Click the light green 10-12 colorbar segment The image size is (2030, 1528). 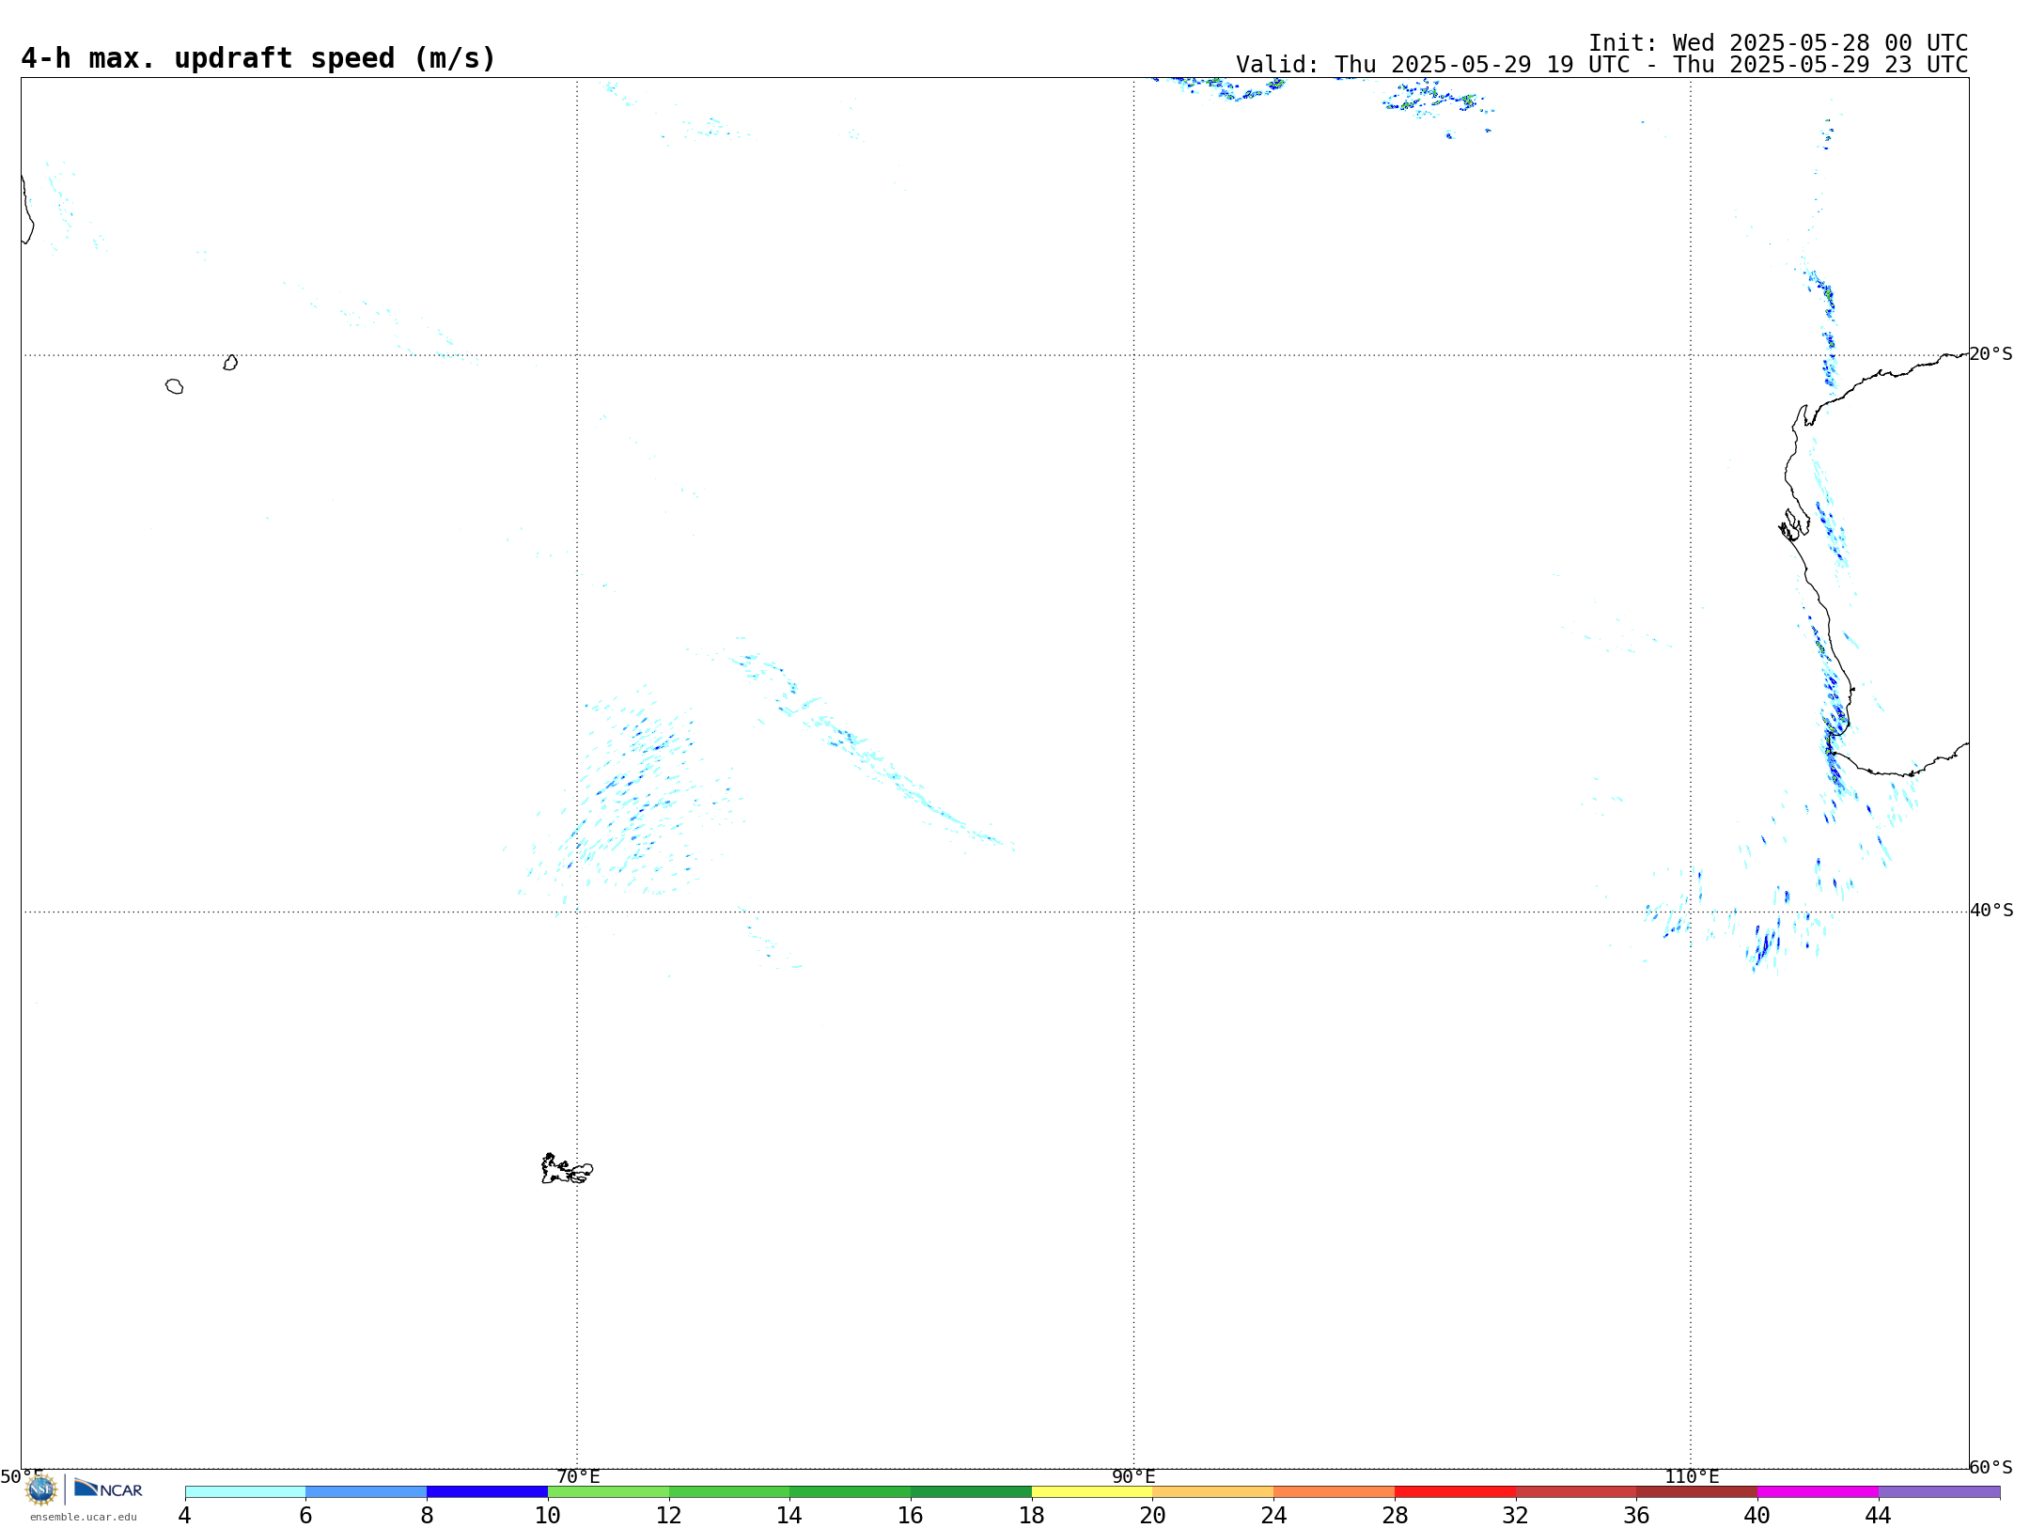(608, 1492)
